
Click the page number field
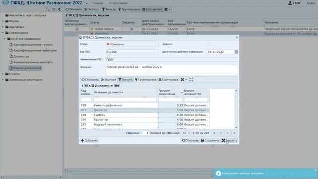click(x=145, y=133)
